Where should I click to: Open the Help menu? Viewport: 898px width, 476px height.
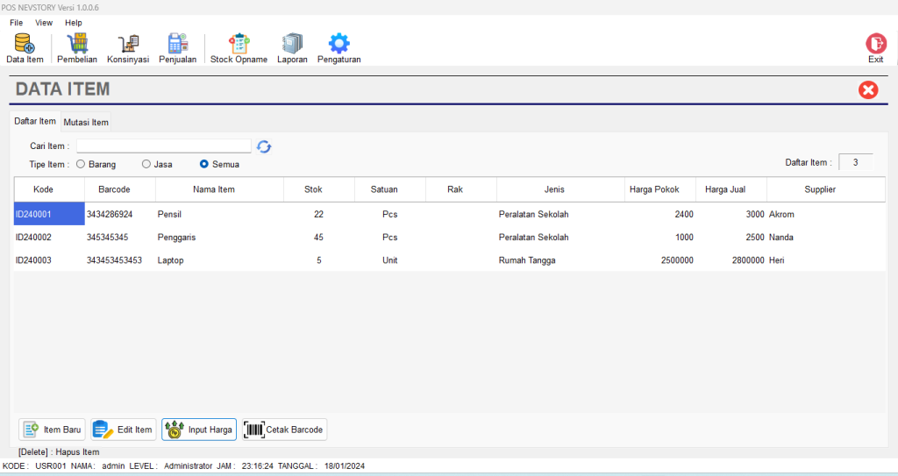pos(74,23)
